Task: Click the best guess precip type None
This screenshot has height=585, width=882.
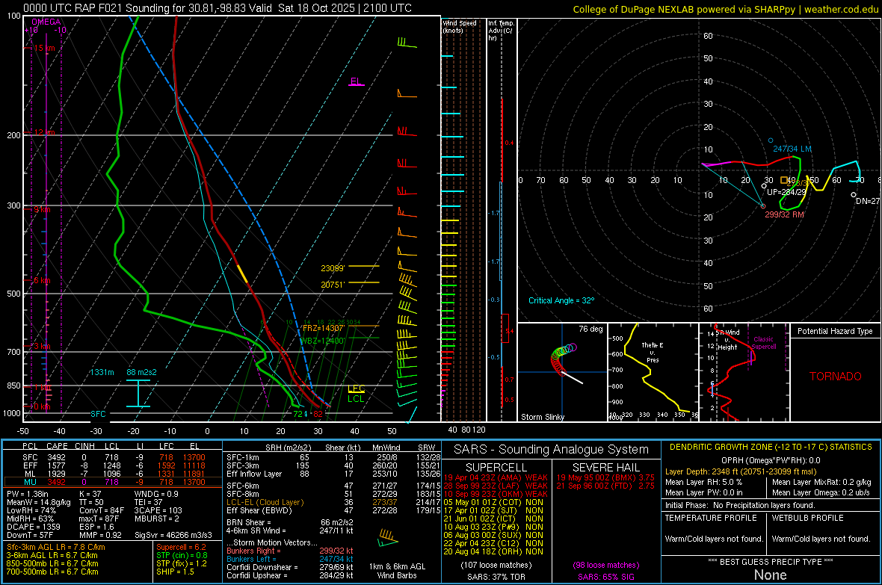Action: 771,575
